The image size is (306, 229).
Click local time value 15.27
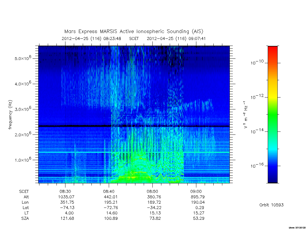[199, 213]
